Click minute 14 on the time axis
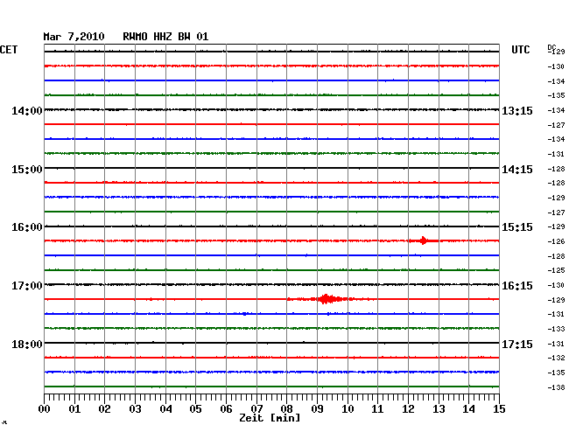The width and height of the screenshot is (569, 432). pos(469,408)
